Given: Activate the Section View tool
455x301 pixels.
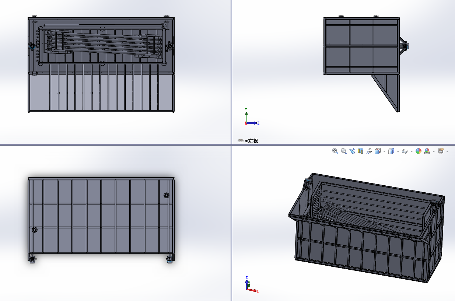Looking at the screenshot, I should click(361, 151).
